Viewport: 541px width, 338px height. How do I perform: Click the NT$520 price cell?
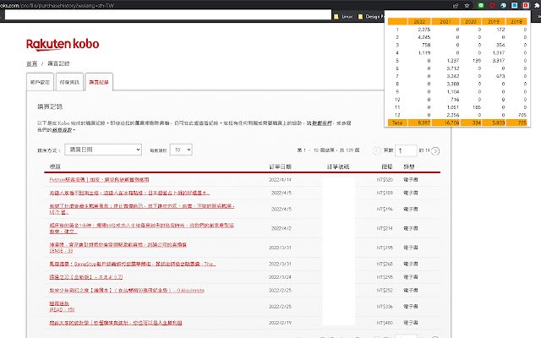click(385, 180)
